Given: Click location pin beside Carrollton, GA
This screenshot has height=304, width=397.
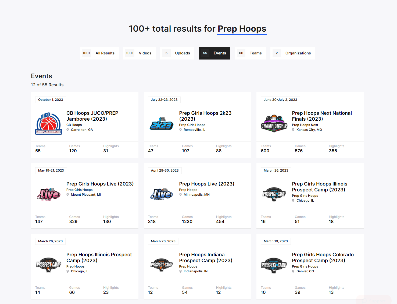Looking at the screenshot, I should coord(68,130).
